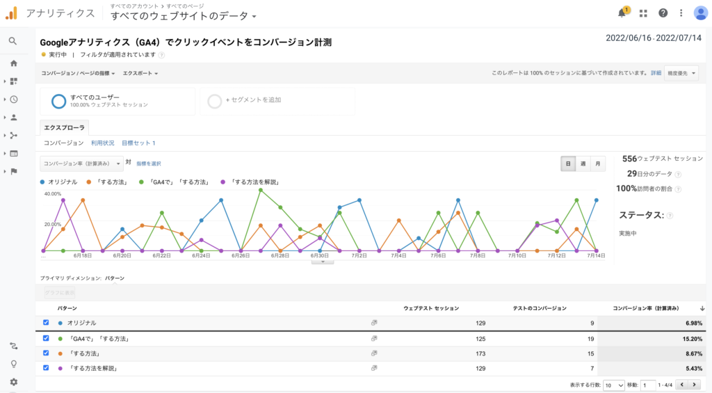The image size is (712, 393).
Task: Open Behavior icon in sidebar
Action: [x=14, y=154]
